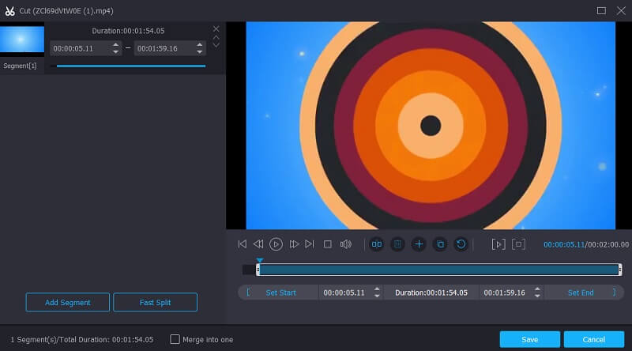
Task: Enable the Merge into one checkbox
Action: 175,339
